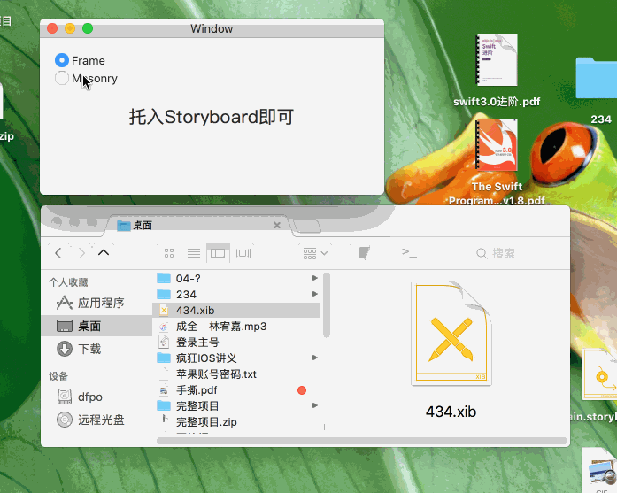Screen dimensions: 617x493
Task: Click the column resize handle
Action: pyautogui.click(x=327, y=427)
